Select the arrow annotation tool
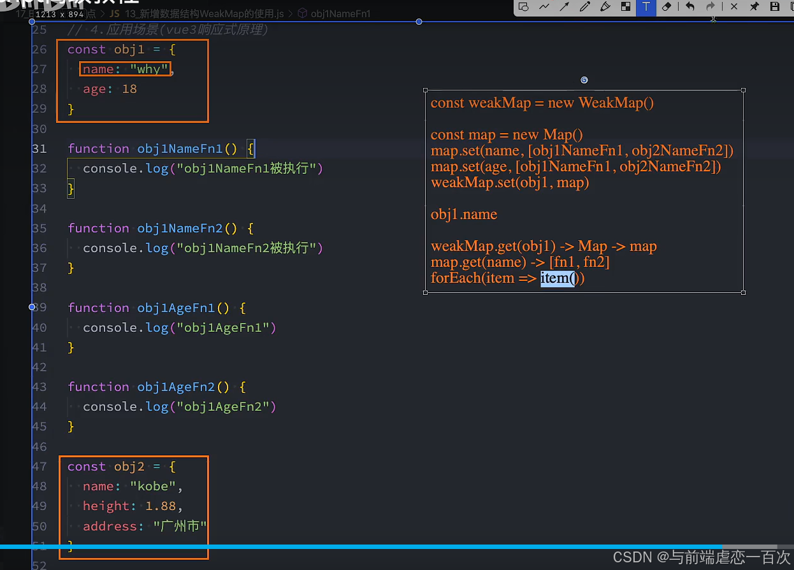This screenshot has height=570, width=794. coord(565,7)
